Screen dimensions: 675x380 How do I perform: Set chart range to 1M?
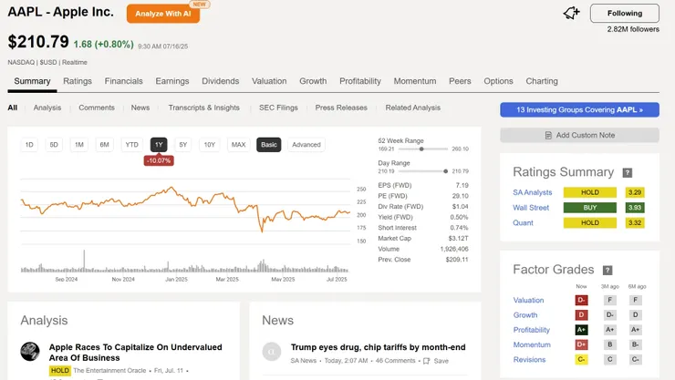click(79, 145)
